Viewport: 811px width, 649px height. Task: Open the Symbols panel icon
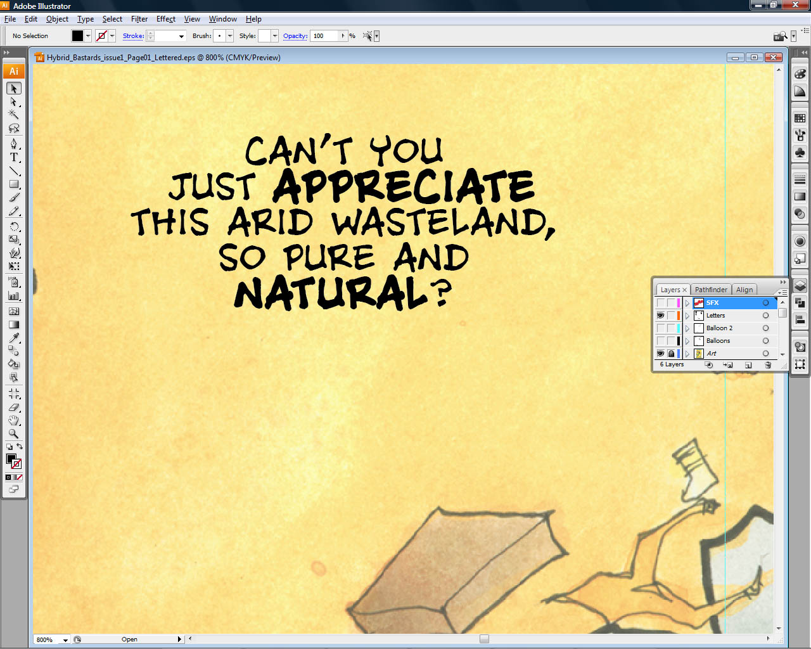tap(800, 153)
